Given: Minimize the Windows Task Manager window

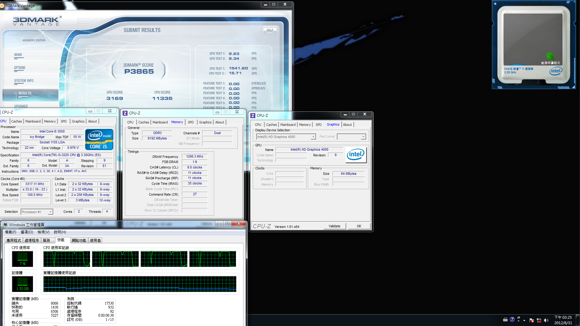Looking at the screenshot, I should [x=219, y=224].
